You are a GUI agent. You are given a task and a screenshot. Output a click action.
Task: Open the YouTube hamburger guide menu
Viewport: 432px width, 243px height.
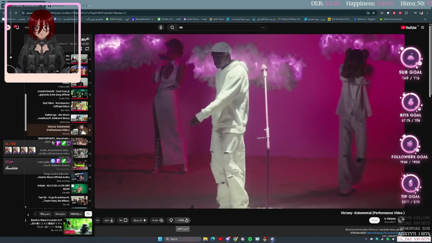coord(423,28)
